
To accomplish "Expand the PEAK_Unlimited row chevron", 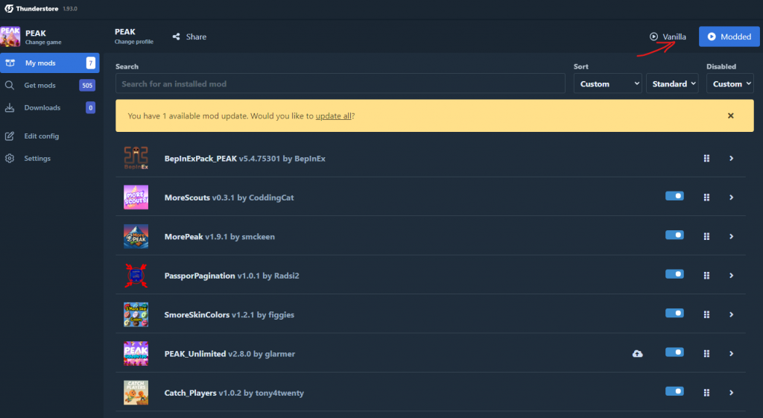I will coord(732,354).
